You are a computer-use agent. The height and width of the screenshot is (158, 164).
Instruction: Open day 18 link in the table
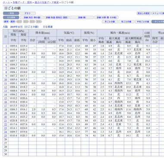pos(6,109)
